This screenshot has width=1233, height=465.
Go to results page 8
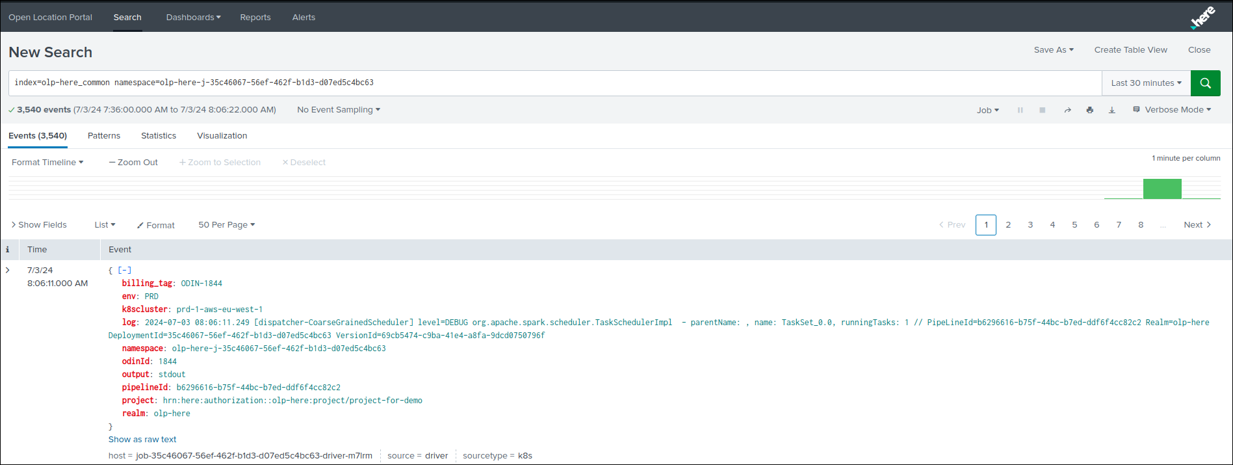tap(1141, 225)
